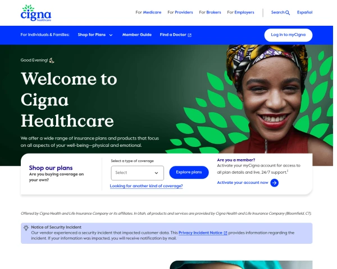Open the Privacy Incident Notice link
This screenshot has width=337, height=269.
[x=201, y=233]
